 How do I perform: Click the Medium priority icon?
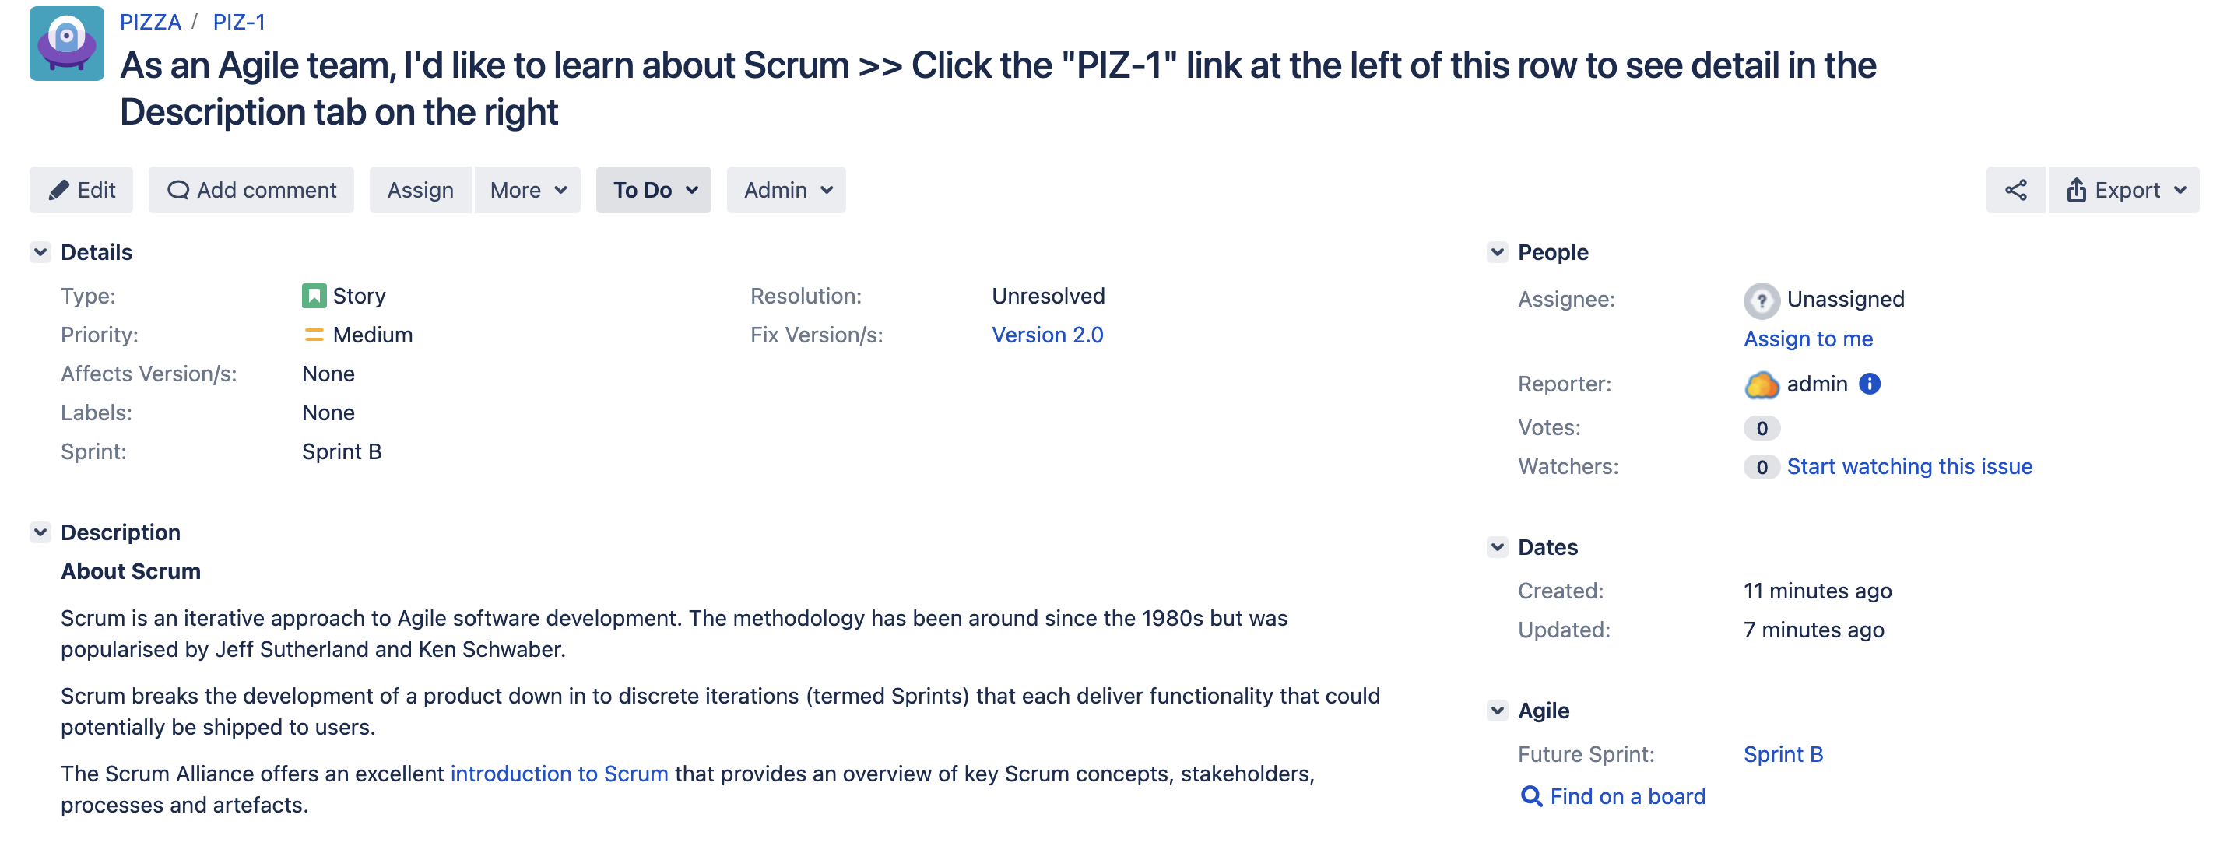[x=314, y=335]
